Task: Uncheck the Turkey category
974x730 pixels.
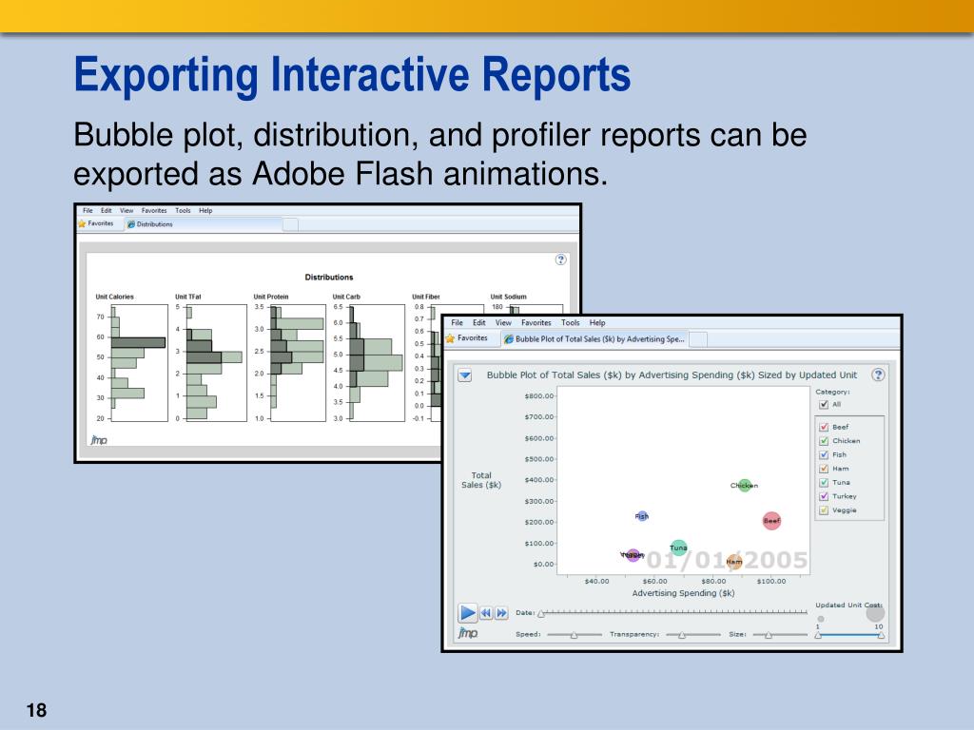Action: click(824, 496)
